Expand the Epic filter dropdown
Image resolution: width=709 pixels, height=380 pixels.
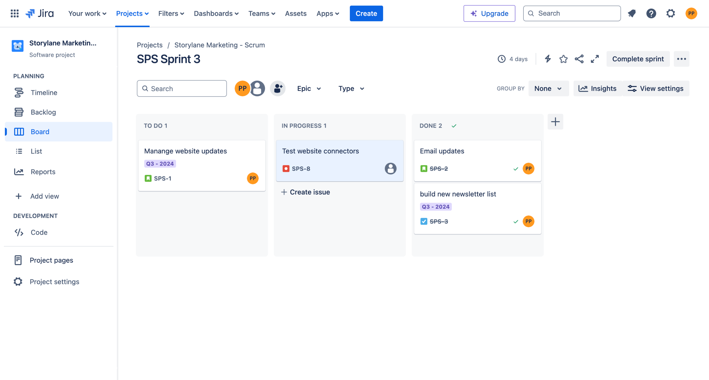[x=309, y=89]
